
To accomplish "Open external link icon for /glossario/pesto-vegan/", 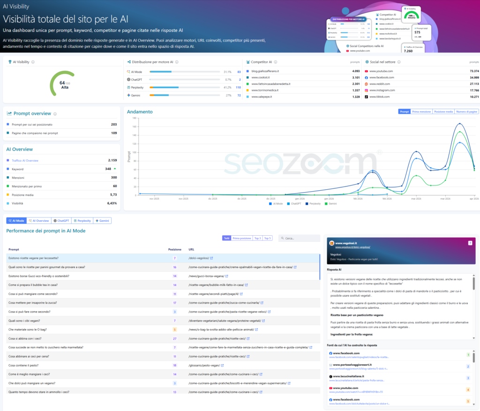I will pyautogui.click(x=222, y=366).
